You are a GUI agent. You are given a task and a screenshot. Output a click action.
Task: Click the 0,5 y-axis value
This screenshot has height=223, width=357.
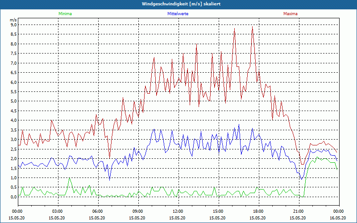14,187
